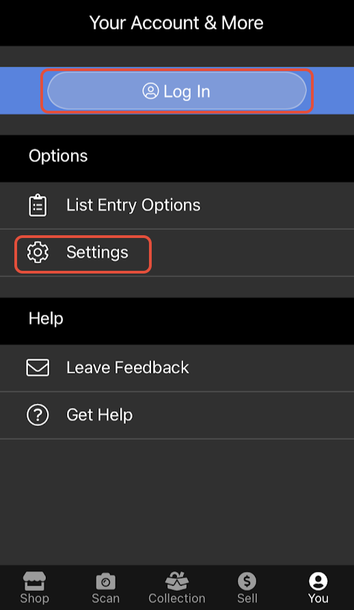Switch to the Sell tab label

[x=247, y=598]
